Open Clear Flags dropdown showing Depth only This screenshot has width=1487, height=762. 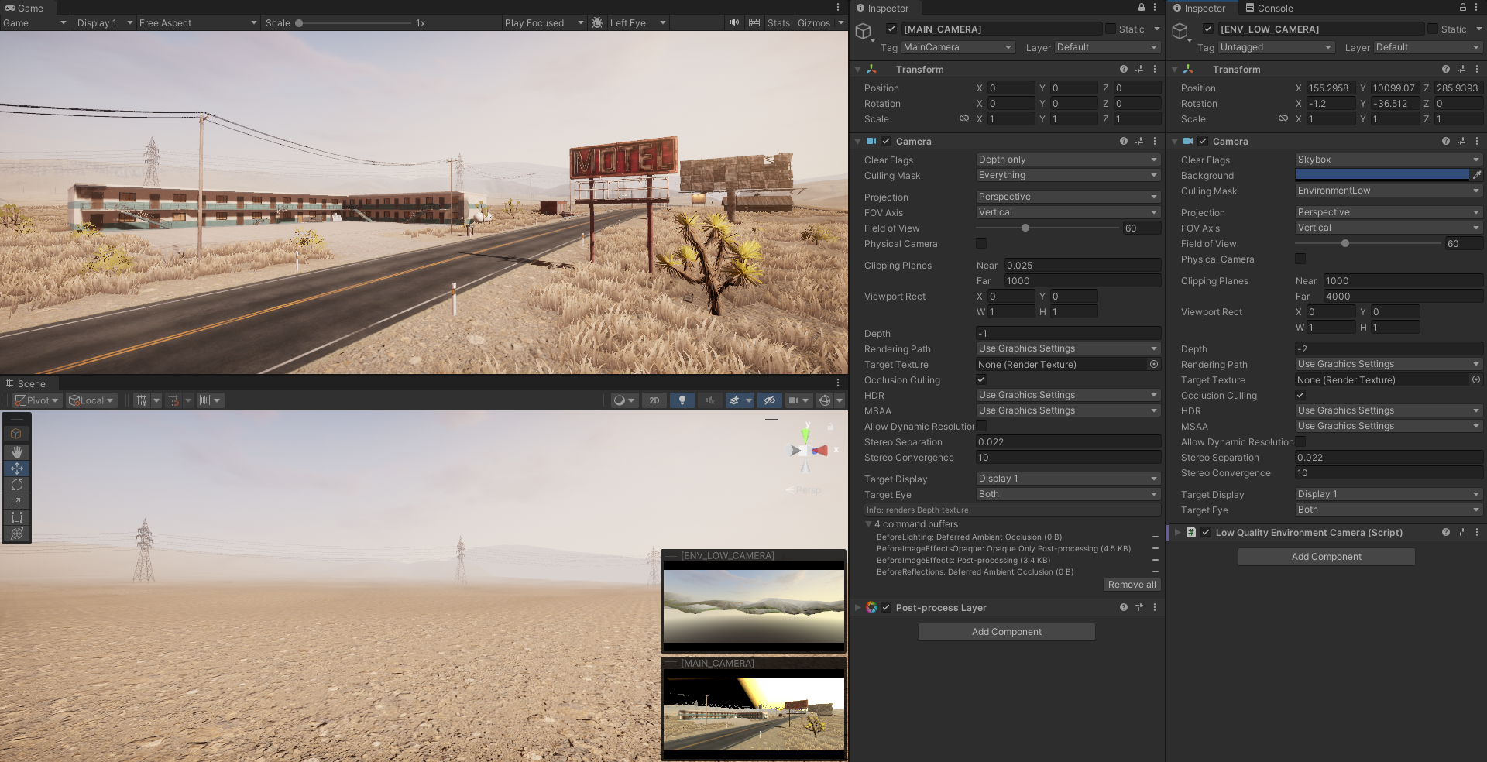[x=1068, y=160]
